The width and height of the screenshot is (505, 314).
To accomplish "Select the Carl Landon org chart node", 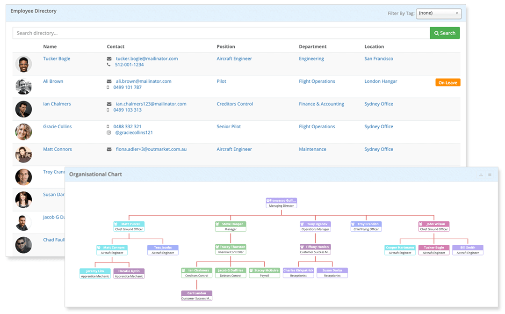I will click(x=197, y=295).
